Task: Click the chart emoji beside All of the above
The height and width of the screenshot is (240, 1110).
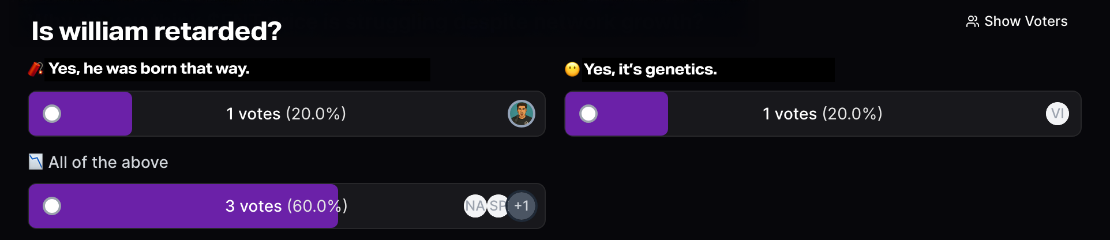Action: click(x=36, y=162)
